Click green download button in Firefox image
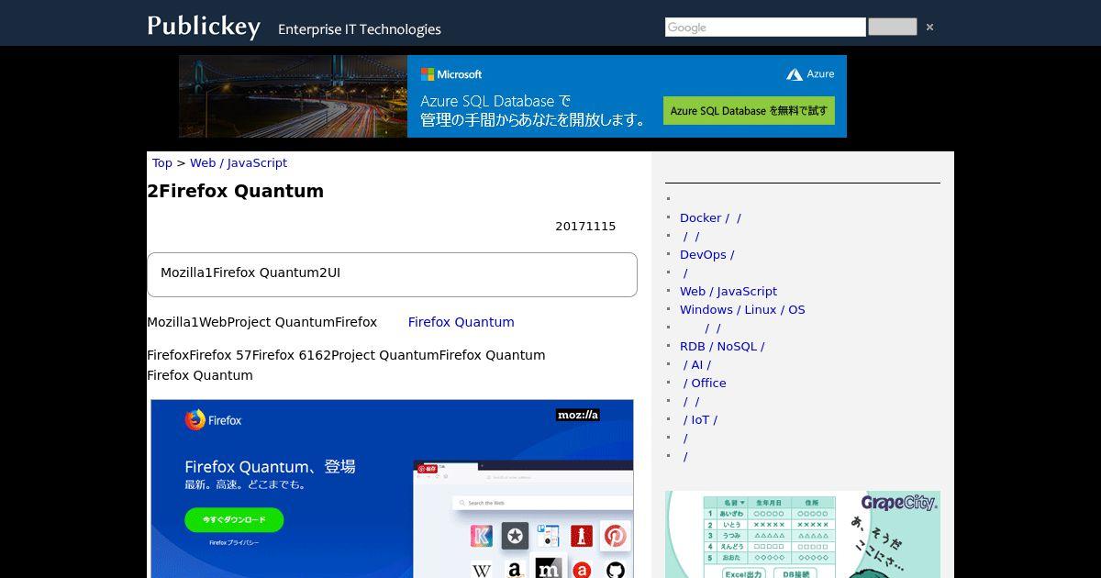Screen dimensions: 1101x578 pos(234,519)
